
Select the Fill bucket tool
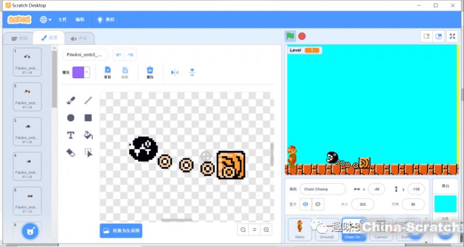(88, 135)
